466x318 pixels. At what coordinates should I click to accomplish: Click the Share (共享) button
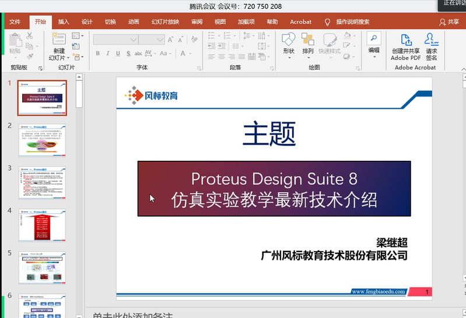[449, 22]
